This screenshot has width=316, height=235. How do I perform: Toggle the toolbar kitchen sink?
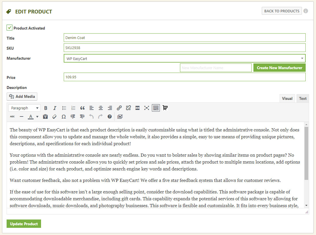[x=156, y=108]
